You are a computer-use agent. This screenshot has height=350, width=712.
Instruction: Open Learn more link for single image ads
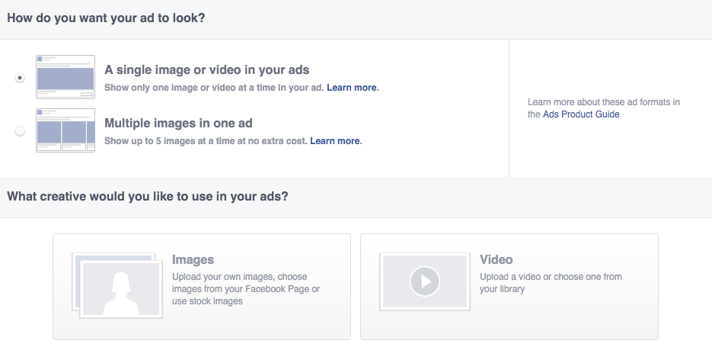coord(352,88)
